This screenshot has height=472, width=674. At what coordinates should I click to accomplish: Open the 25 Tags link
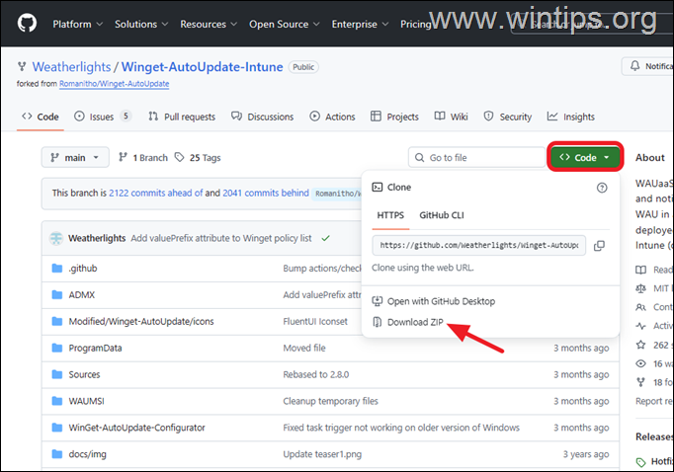click(x=198, y=158)
